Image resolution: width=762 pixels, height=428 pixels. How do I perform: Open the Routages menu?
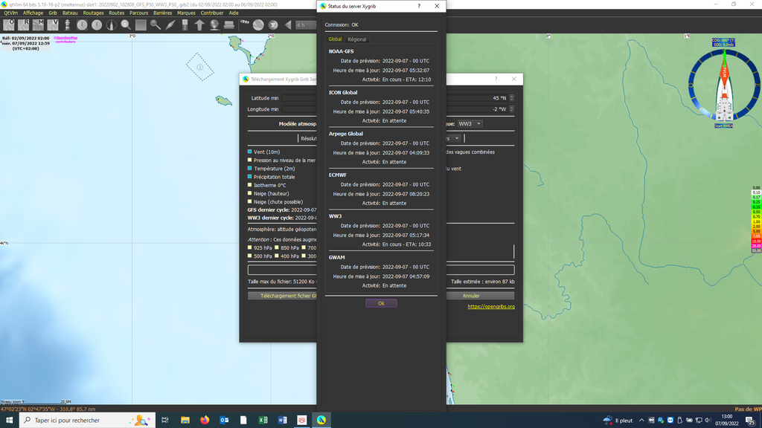click(x=93, y=13)
